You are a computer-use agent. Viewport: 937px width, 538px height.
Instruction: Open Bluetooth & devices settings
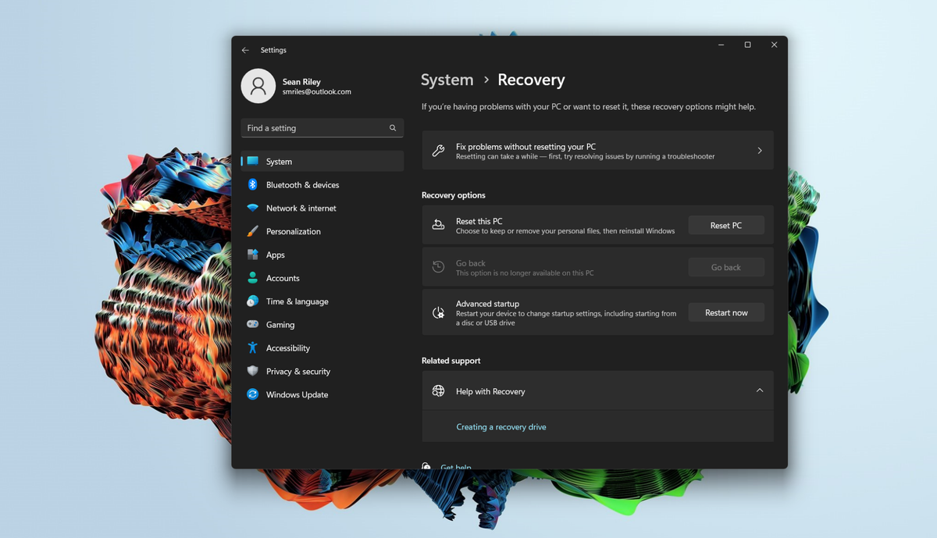302,184
